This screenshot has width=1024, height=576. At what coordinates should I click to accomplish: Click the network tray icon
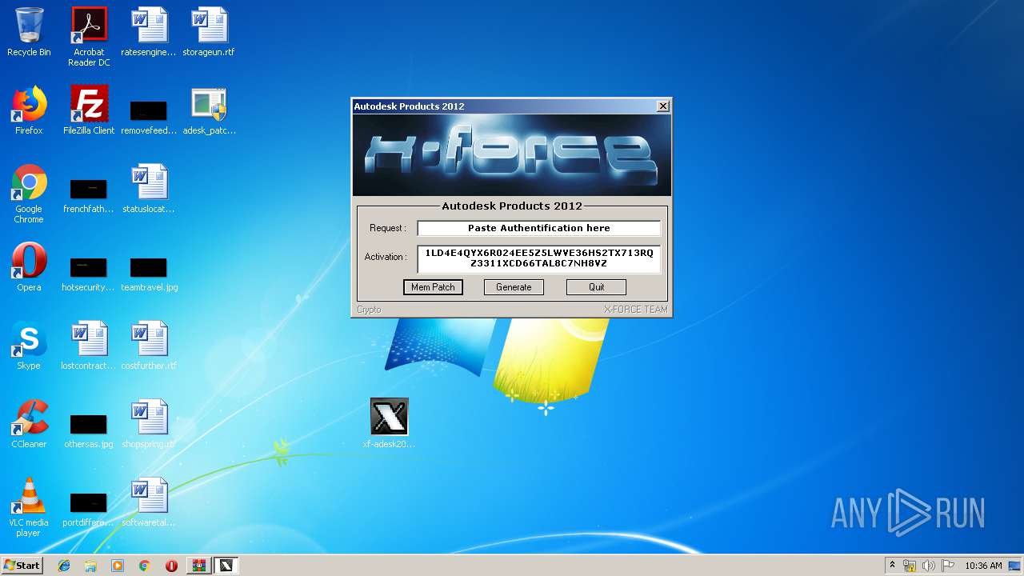(x=910, y=566)
